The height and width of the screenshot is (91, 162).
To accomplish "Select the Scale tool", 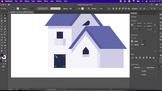I will pos(5,32).
